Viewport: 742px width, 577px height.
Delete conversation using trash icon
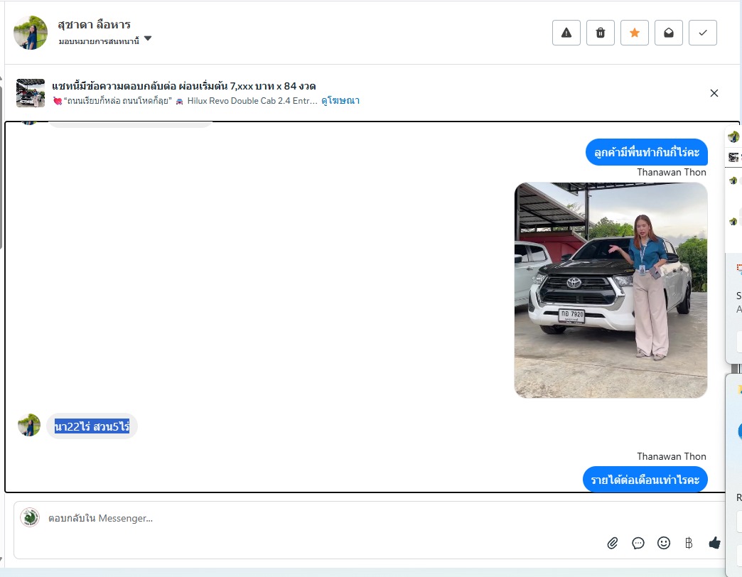pos(600,33)
